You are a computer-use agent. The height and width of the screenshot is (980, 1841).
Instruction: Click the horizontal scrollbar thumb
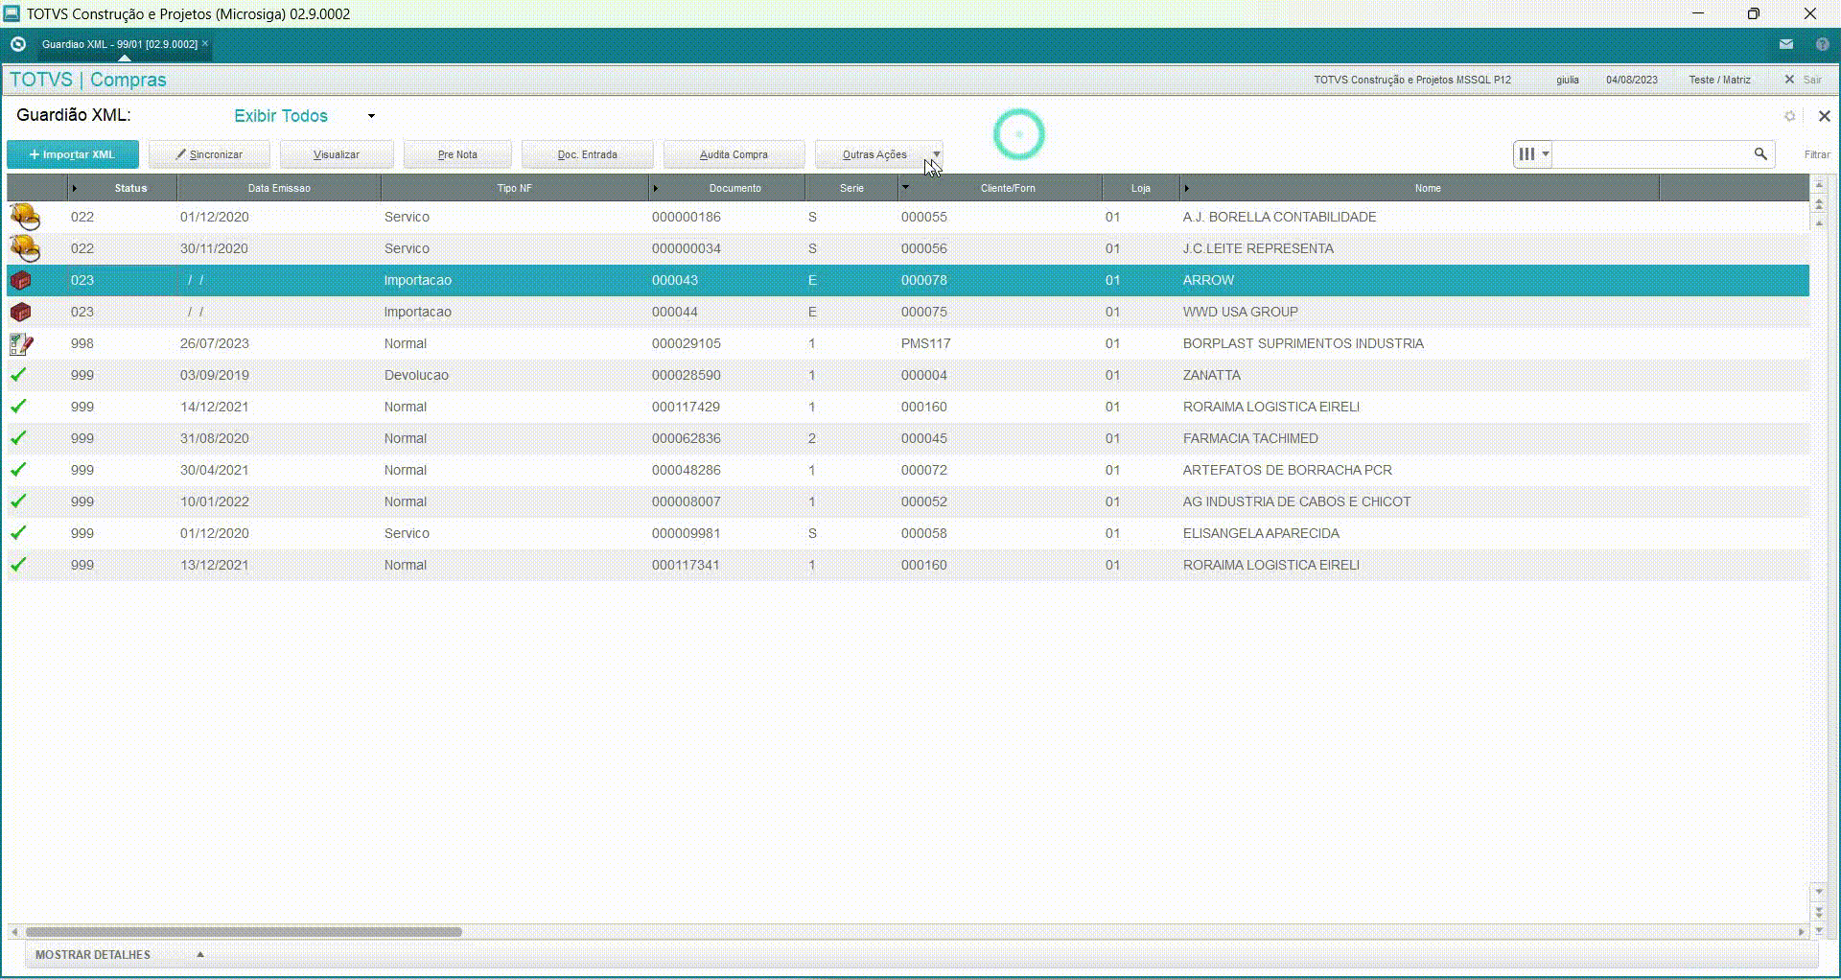(x=244, y=931)
